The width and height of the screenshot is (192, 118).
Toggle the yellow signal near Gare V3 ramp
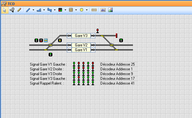[60, 41]
